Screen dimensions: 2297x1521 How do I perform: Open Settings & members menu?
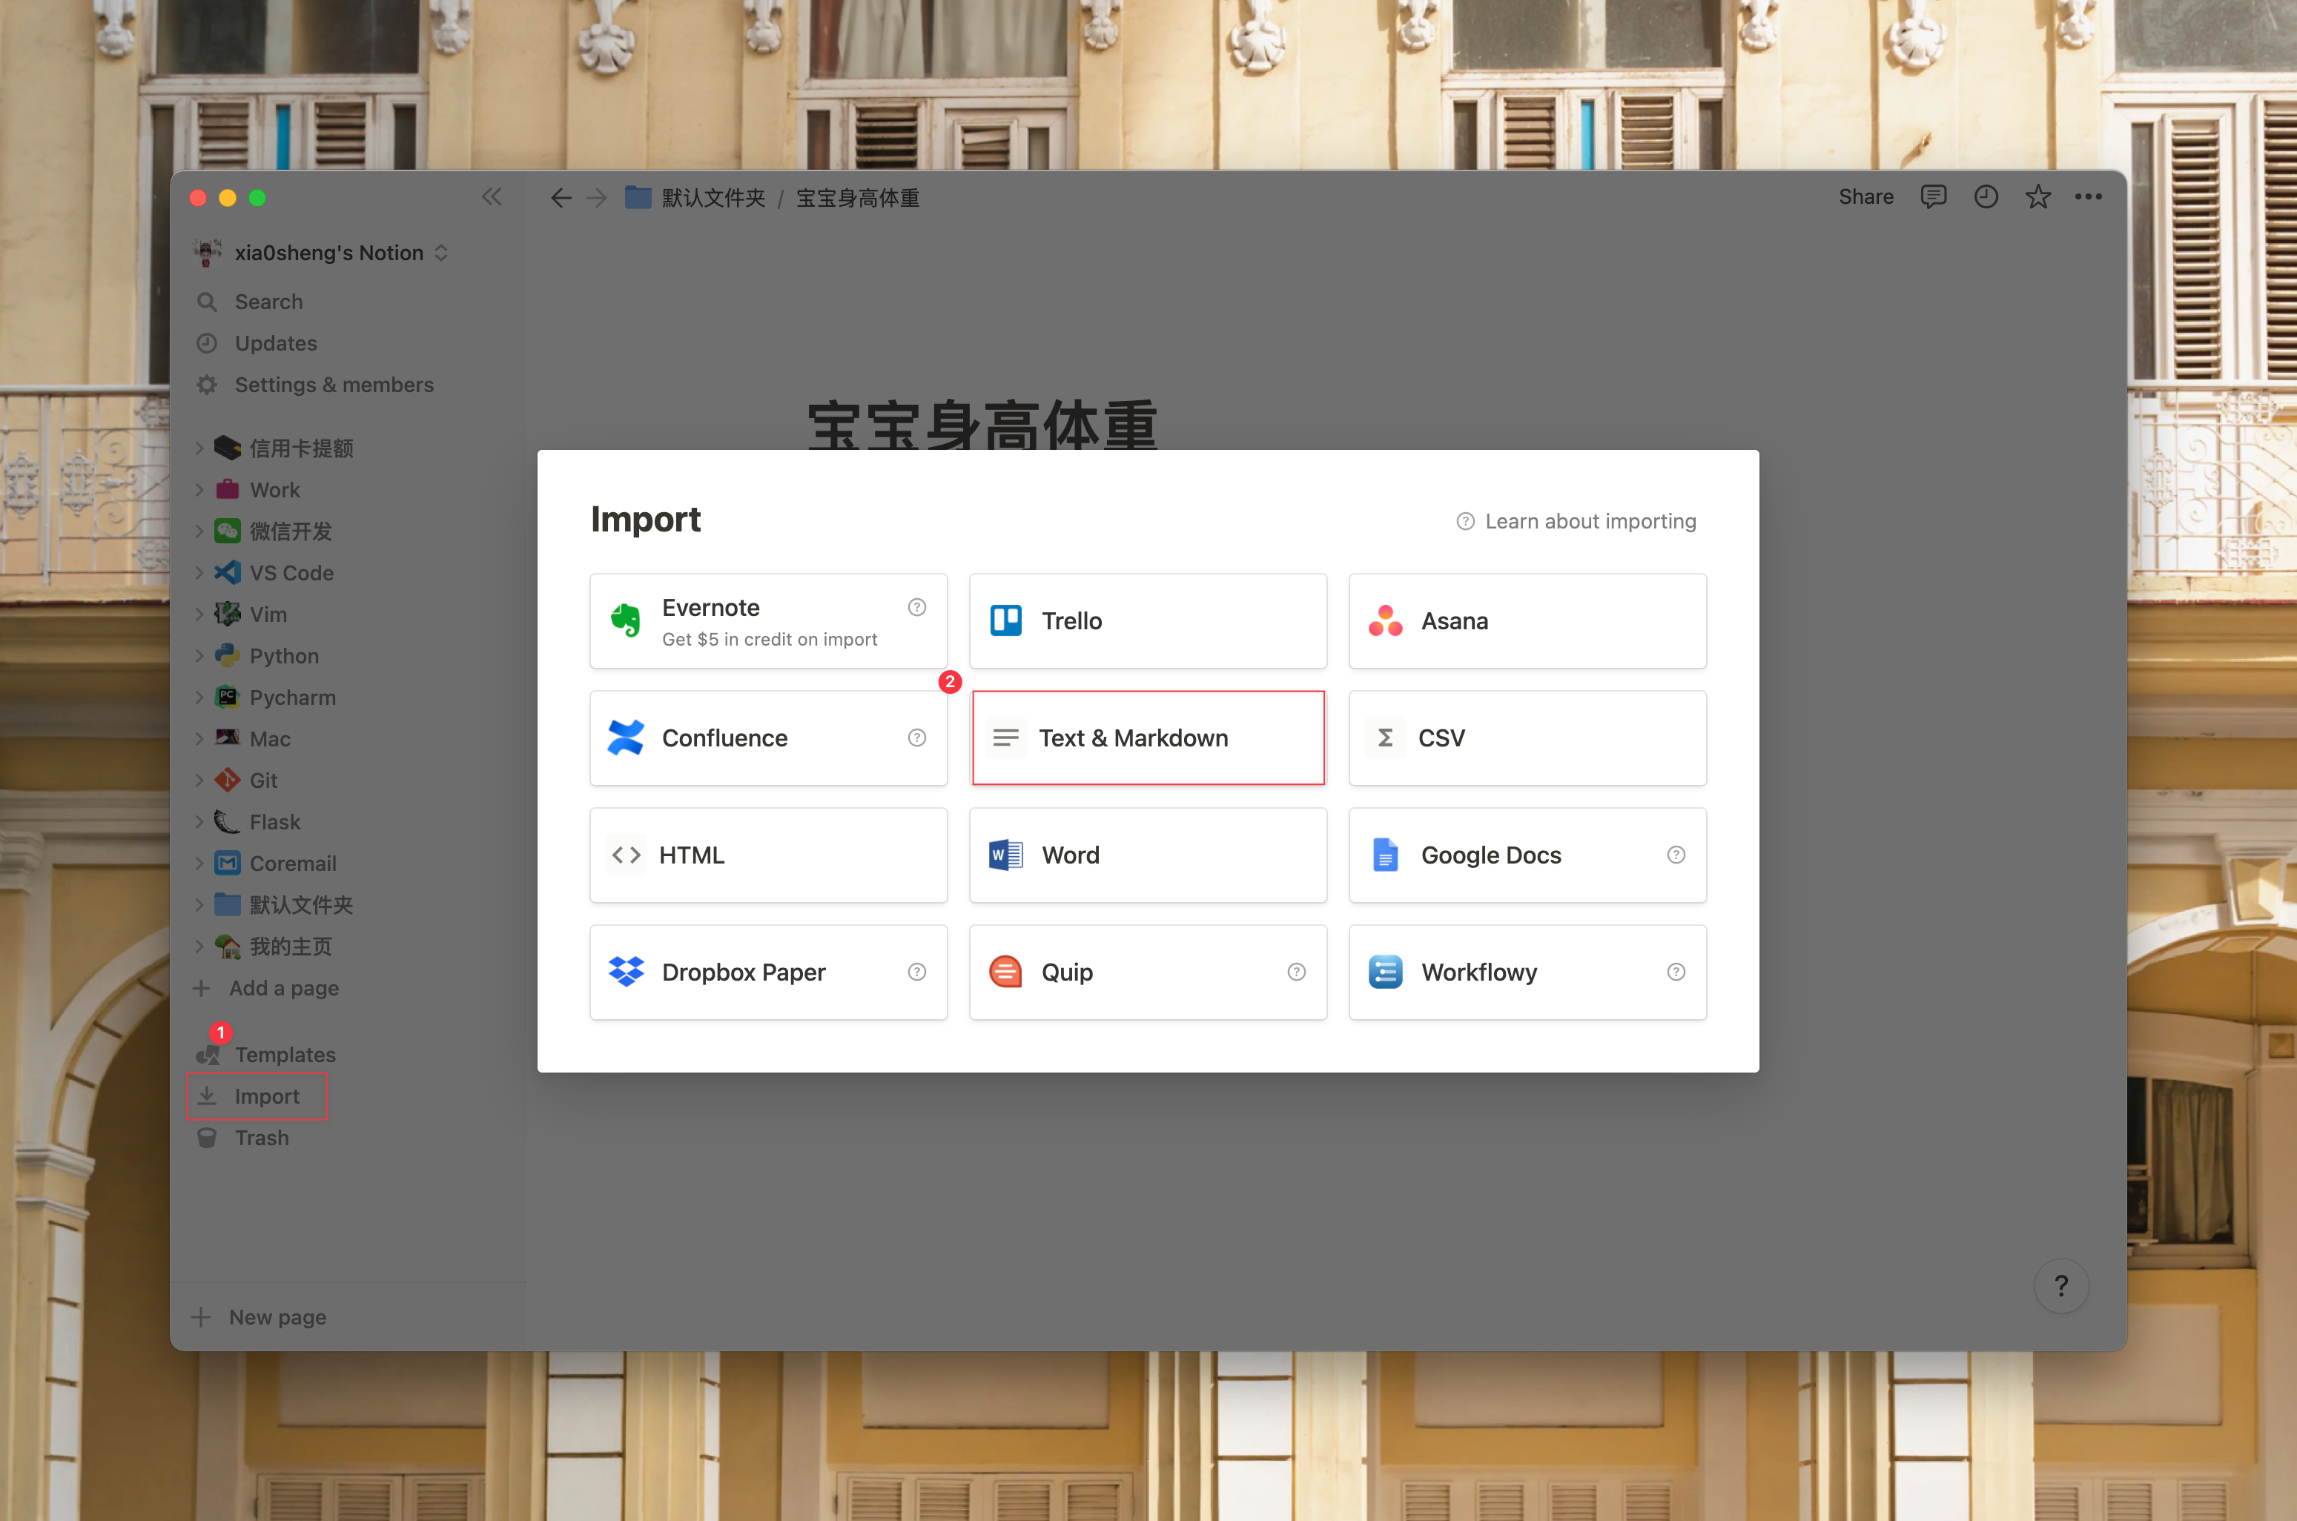point(333,385)
